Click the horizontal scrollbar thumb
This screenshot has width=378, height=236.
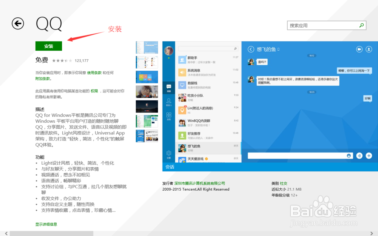[51, 233]
